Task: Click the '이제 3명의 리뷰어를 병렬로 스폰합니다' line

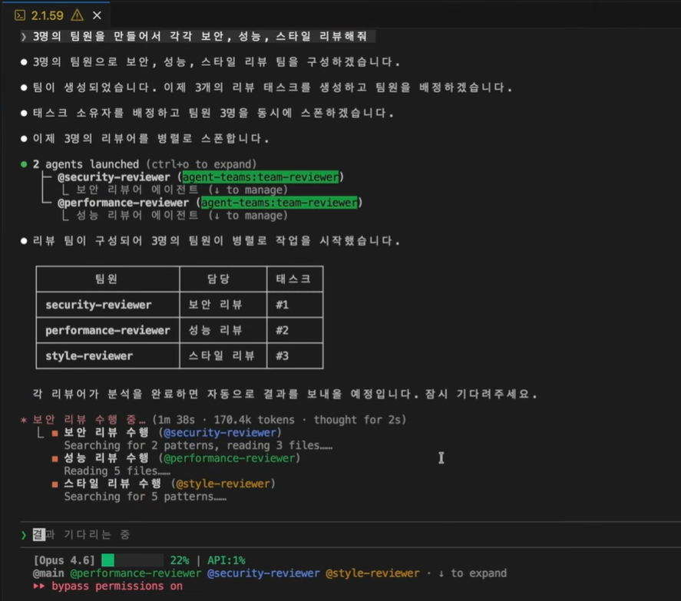Action: (x=150, y=138)
